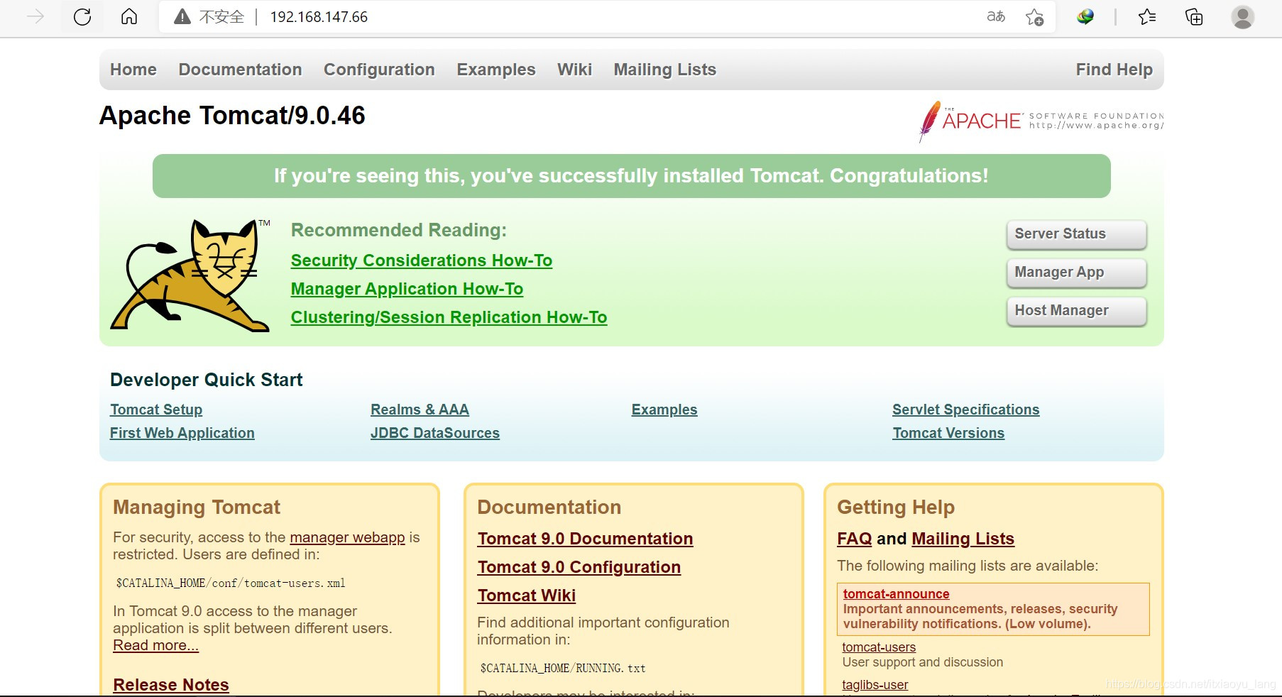Open Examples in the top nav
Image resolution: width=1282 pixels, height=697 pixels.
(x=496, y=70)
